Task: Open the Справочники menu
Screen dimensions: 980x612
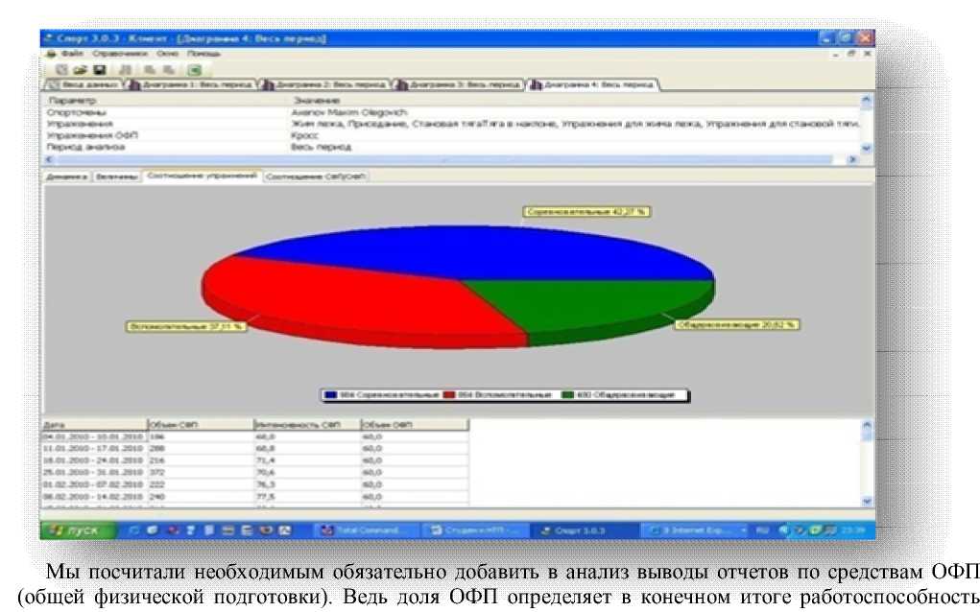Action: [120, 54]
